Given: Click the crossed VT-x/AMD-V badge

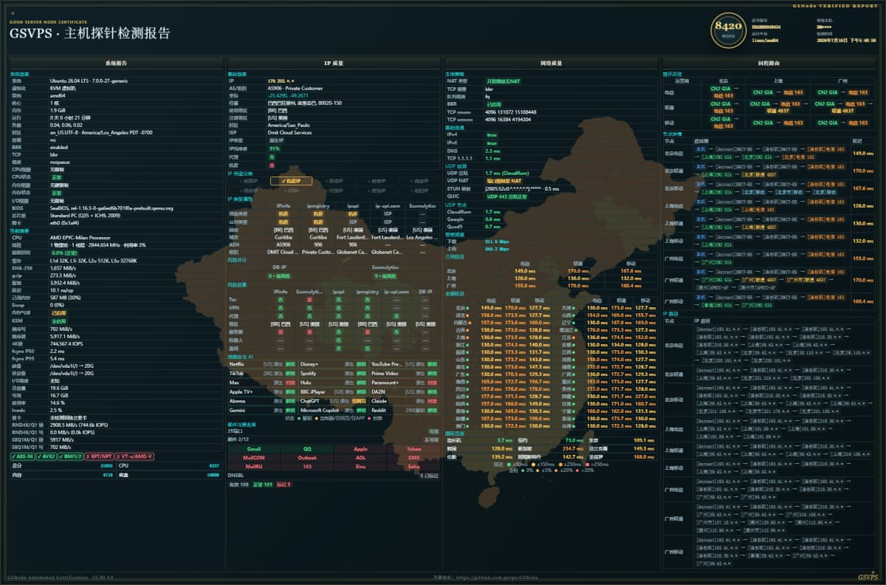Looking at the screenshot, I should click(135, 456).
